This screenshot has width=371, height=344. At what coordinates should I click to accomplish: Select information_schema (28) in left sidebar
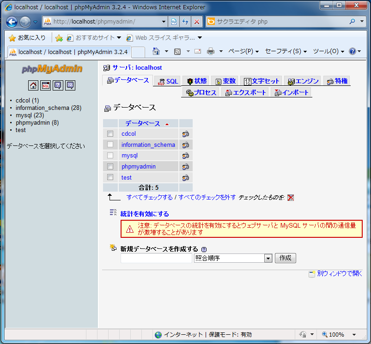point(48,108)
